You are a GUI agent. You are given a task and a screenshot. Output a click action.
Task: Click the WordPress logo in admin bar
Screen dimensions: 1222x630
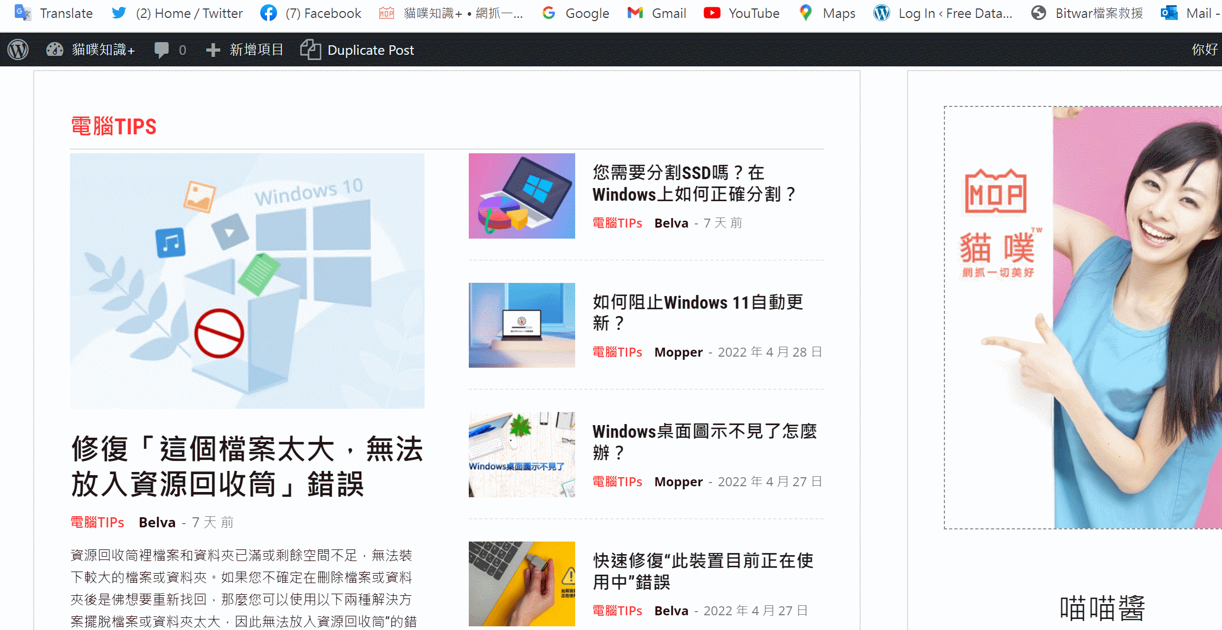pyautogui.click(x=18, y=50)
